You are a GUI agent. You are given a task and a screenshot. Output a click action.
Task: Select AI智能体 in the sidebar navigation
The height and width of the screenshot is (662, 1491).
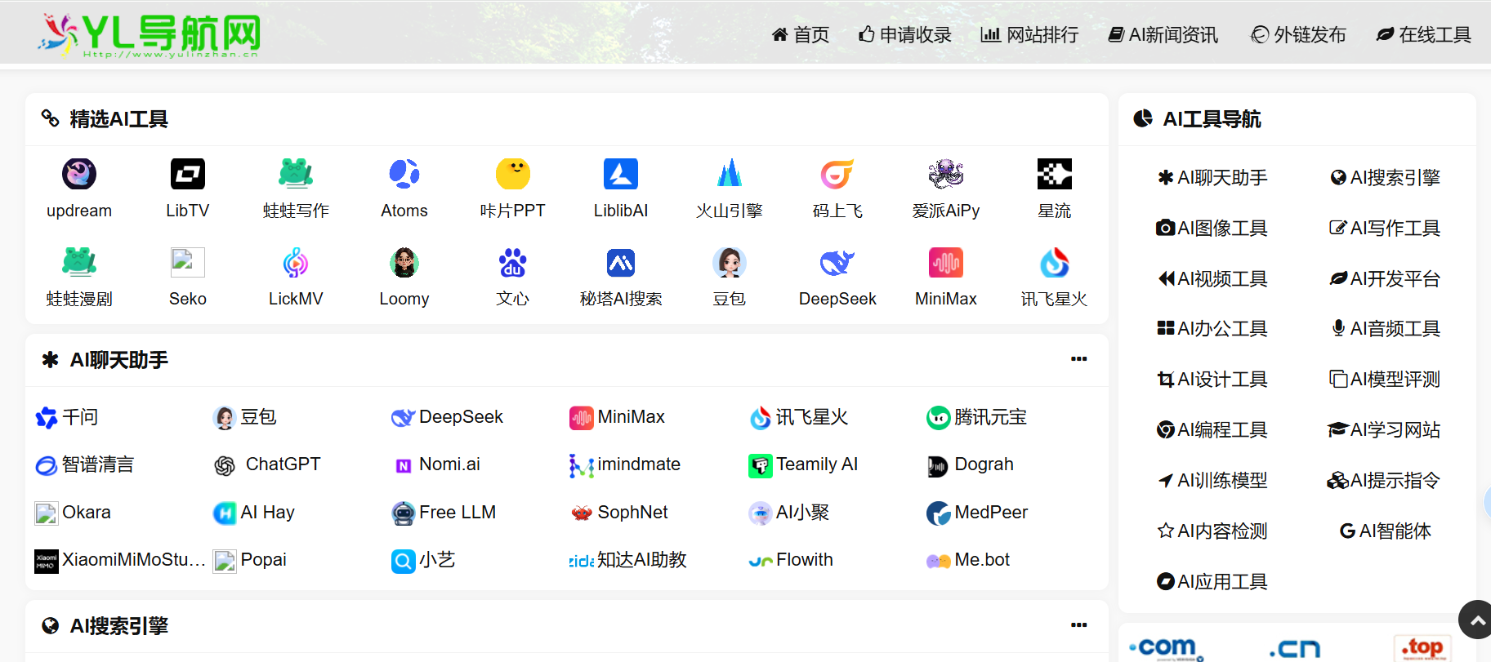tap(1386, 531)
